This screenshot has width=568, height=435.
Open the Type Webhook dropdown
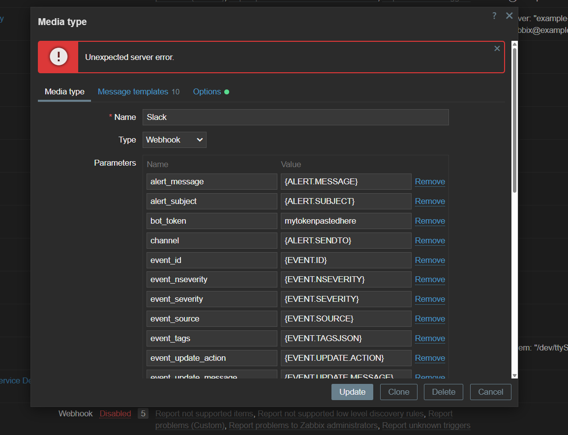tap(175, 140)
